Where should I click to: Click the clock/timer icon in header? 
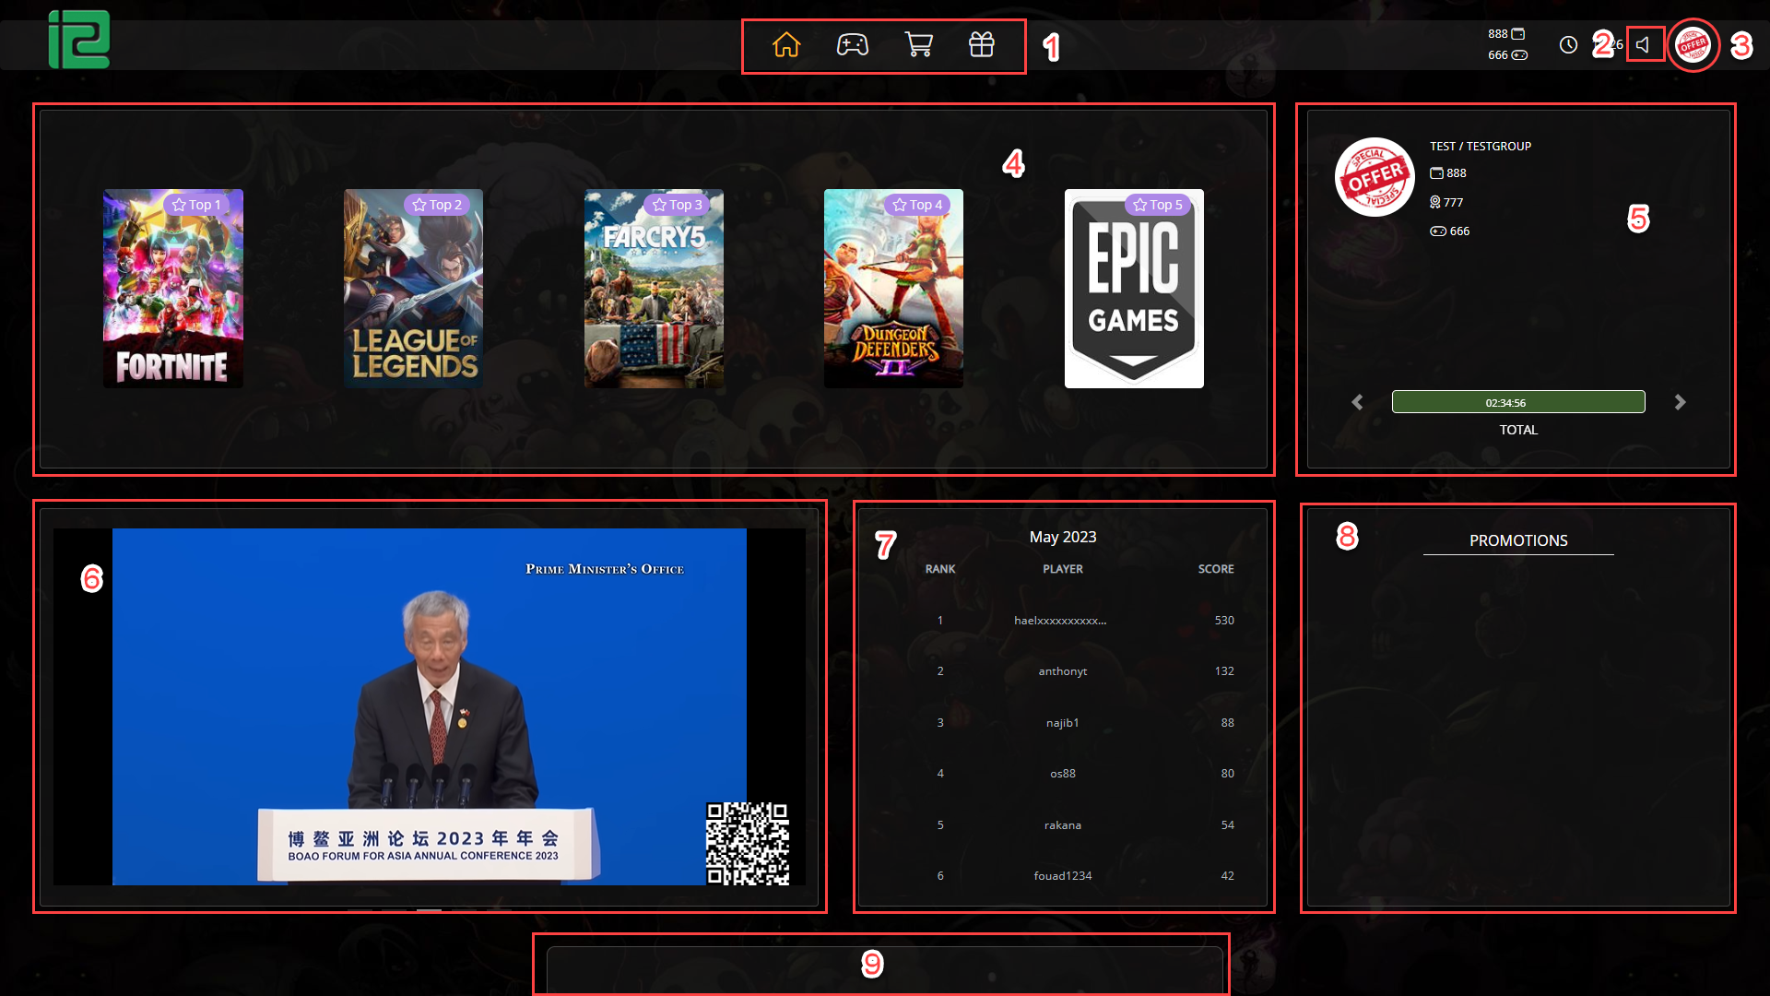click(x=1569, y=45)
